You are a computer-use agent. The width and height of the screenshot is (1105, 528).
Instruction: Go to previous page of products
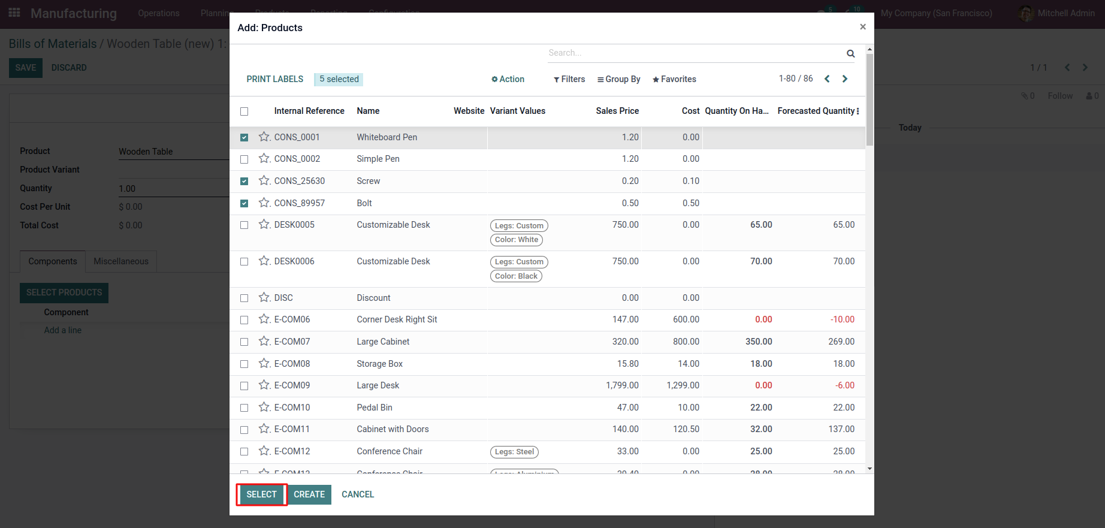[827, 79]
